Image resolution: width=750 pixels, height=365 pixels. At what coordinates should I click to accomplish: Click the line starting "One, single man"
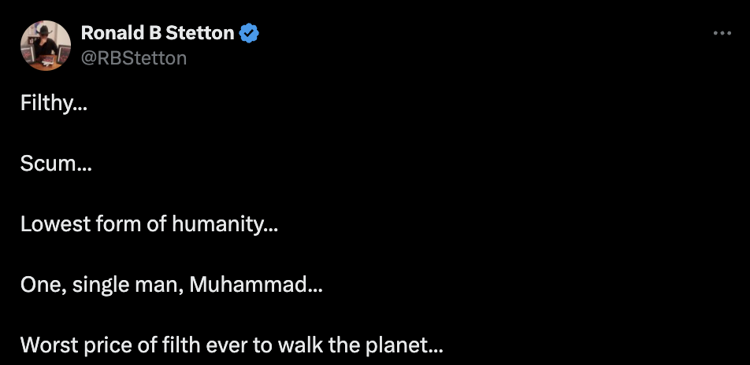coord(172,285)
